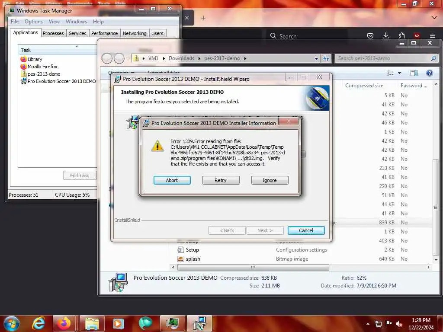Image resolution: width=443 pixels, height=332 pixels.
Task: Open the Firefox list all tabs chevron
Action: pos(434,18)
